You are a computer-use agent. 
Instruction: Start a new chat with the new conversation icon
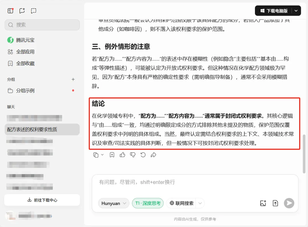(x=22, y=11)
